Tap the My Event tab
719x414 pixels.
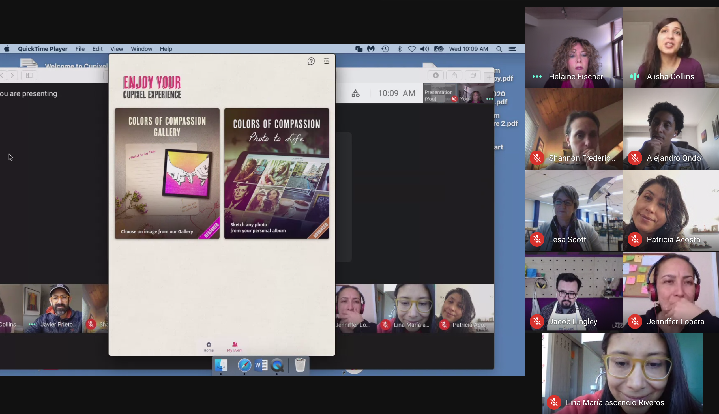pyautogui.click(x=235, y=346)
